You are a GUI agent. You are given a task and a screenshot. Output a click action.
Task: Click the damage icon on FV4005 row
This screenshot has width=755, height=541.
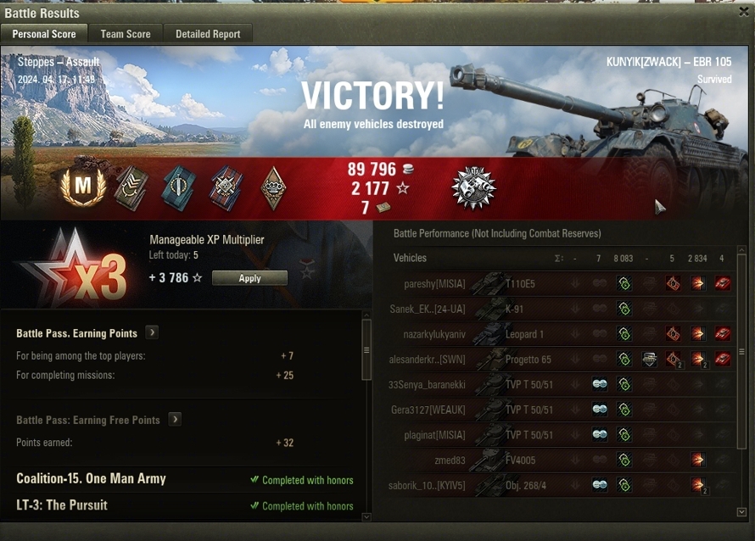(x=697, y=460)
